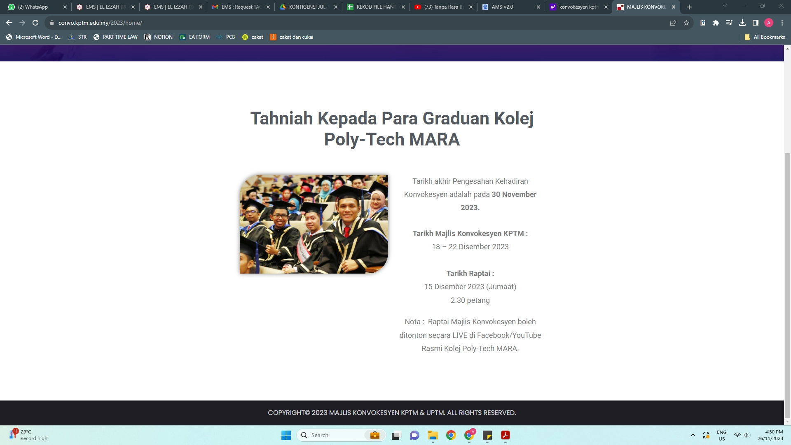Open volume speaker icon
The height and width of the screenshot is (445, 791).
coord(747,435)
